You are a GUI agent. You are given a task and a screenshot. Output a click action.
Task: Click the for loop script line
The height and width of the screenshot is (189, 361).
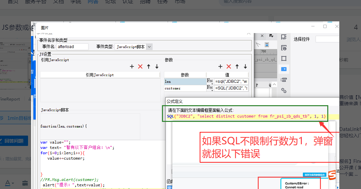(62, 153)
